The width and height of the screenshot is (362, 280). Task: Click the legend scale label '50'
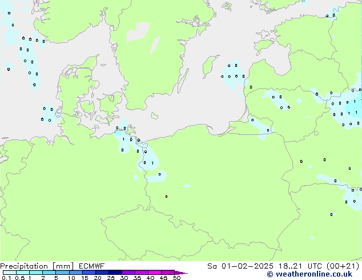[176, 278]
